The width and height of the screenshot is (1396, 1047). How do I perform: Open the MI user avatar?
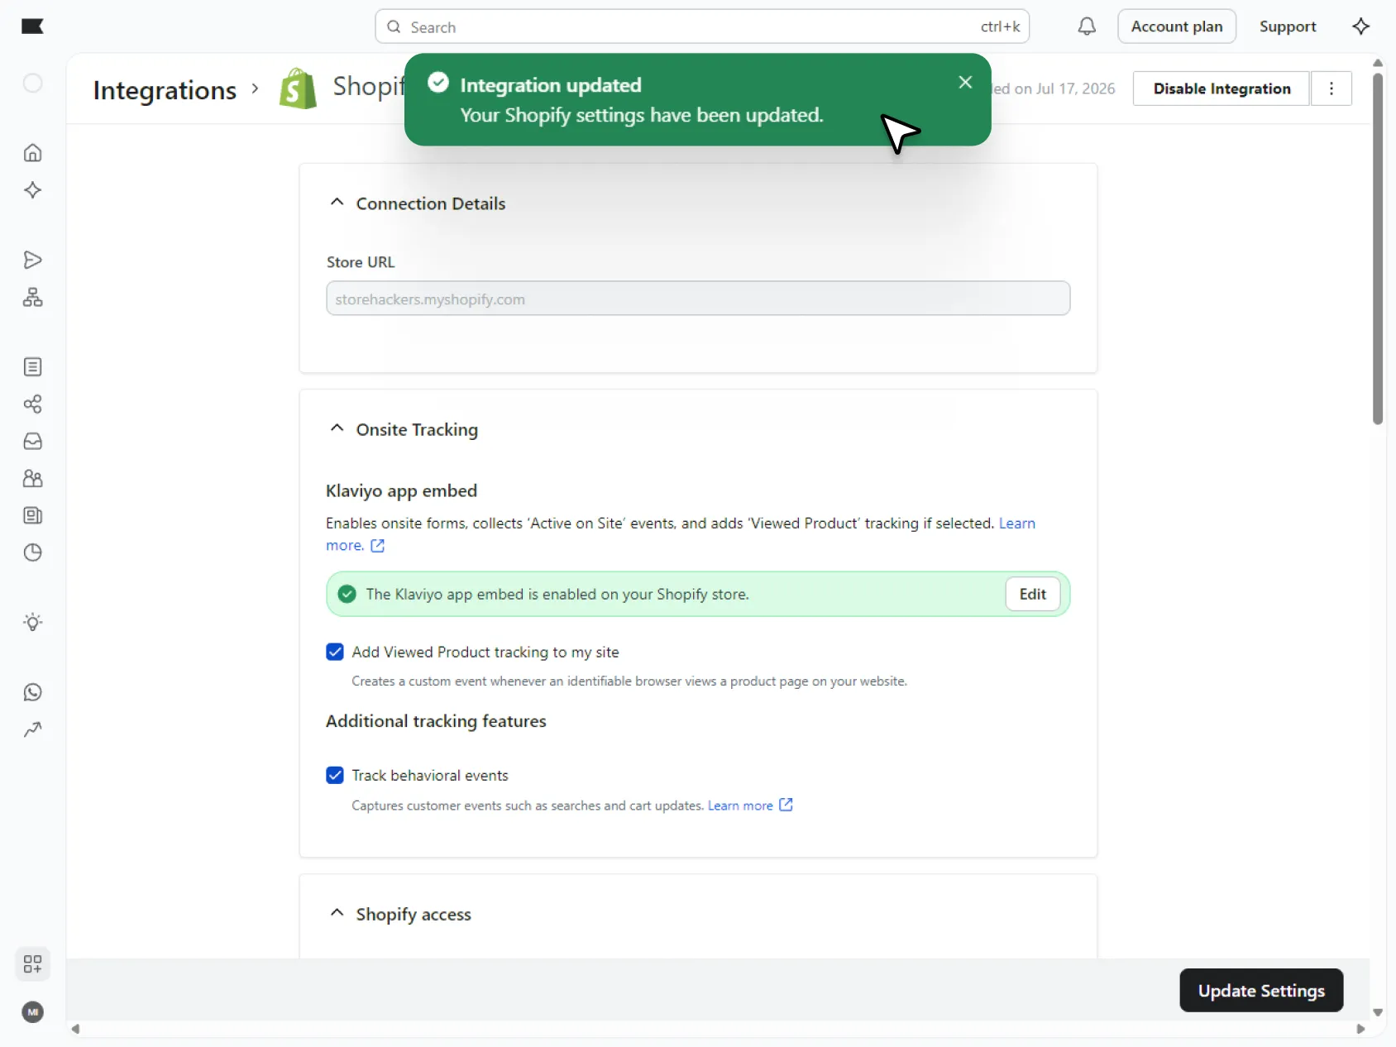pos(32,1012)
